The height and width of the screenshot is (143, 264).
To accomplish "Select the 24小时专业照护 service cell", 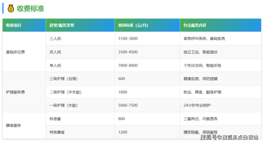I will (197, 105).
